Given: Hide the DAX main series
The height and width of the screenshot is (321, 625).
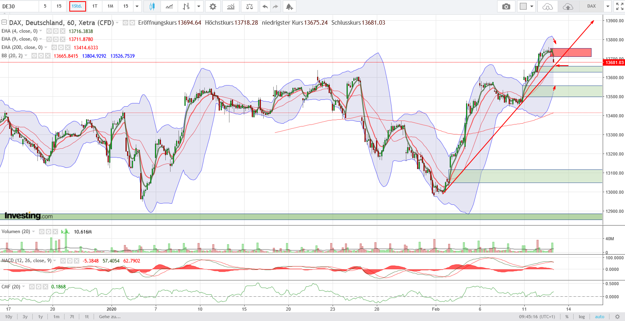Looking at the screenshot, I should click(125, 23).
